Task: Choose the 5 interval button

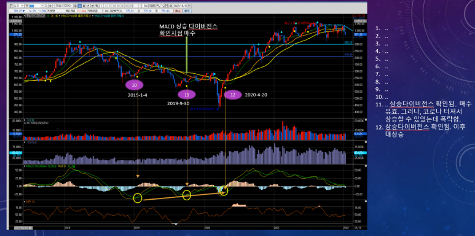Action: [109, 6]
